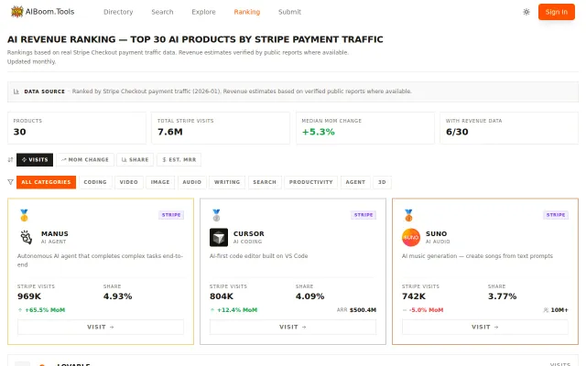Open the Submit nav item

pyautogui.click(x=289, y=12)
